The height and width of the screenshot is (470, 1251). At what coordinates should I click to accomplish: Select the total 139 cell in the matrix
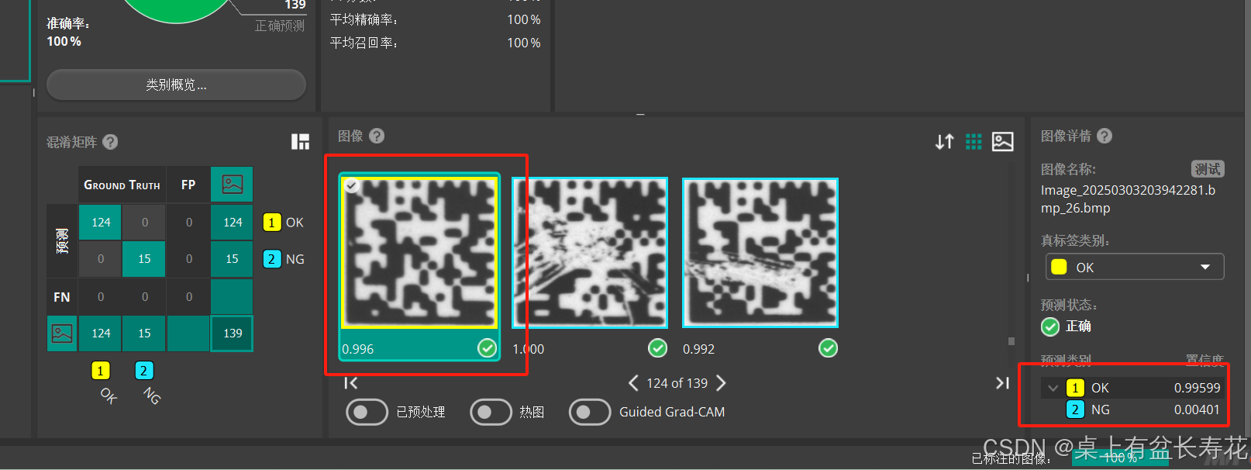[x=233, y=333]
